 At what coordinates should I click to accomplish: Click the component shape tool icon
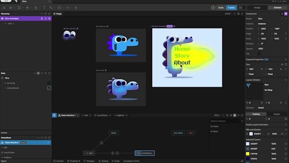(x=28, y=8)
